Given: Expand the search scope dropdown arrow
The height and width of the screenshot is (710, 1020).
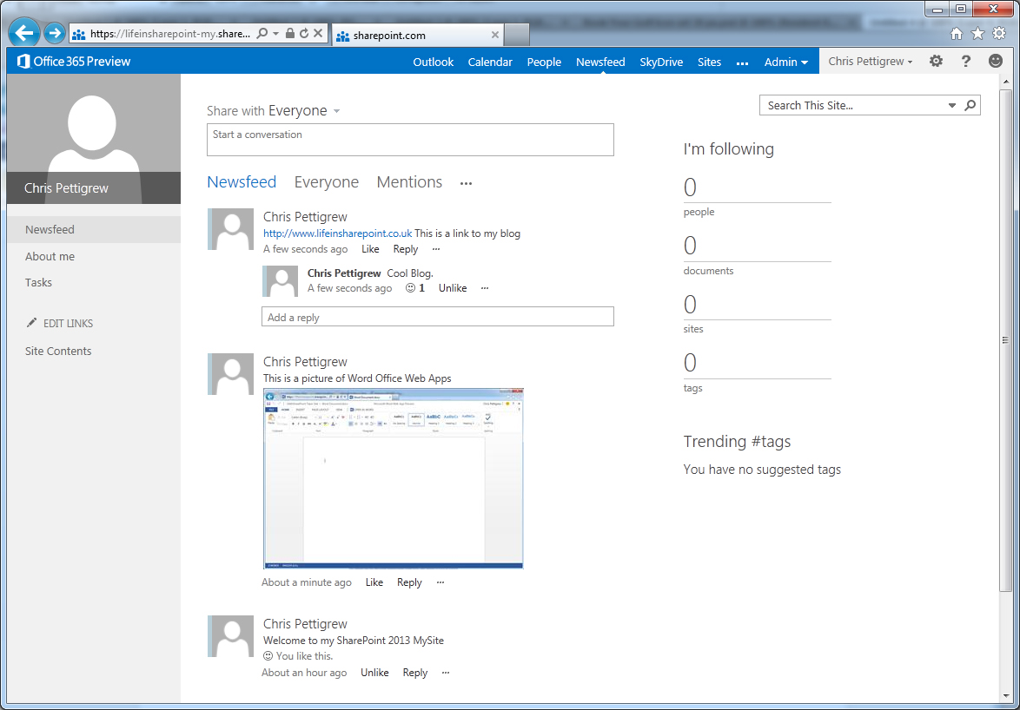Looking at the screenshot, I should (x=951, y=105).
